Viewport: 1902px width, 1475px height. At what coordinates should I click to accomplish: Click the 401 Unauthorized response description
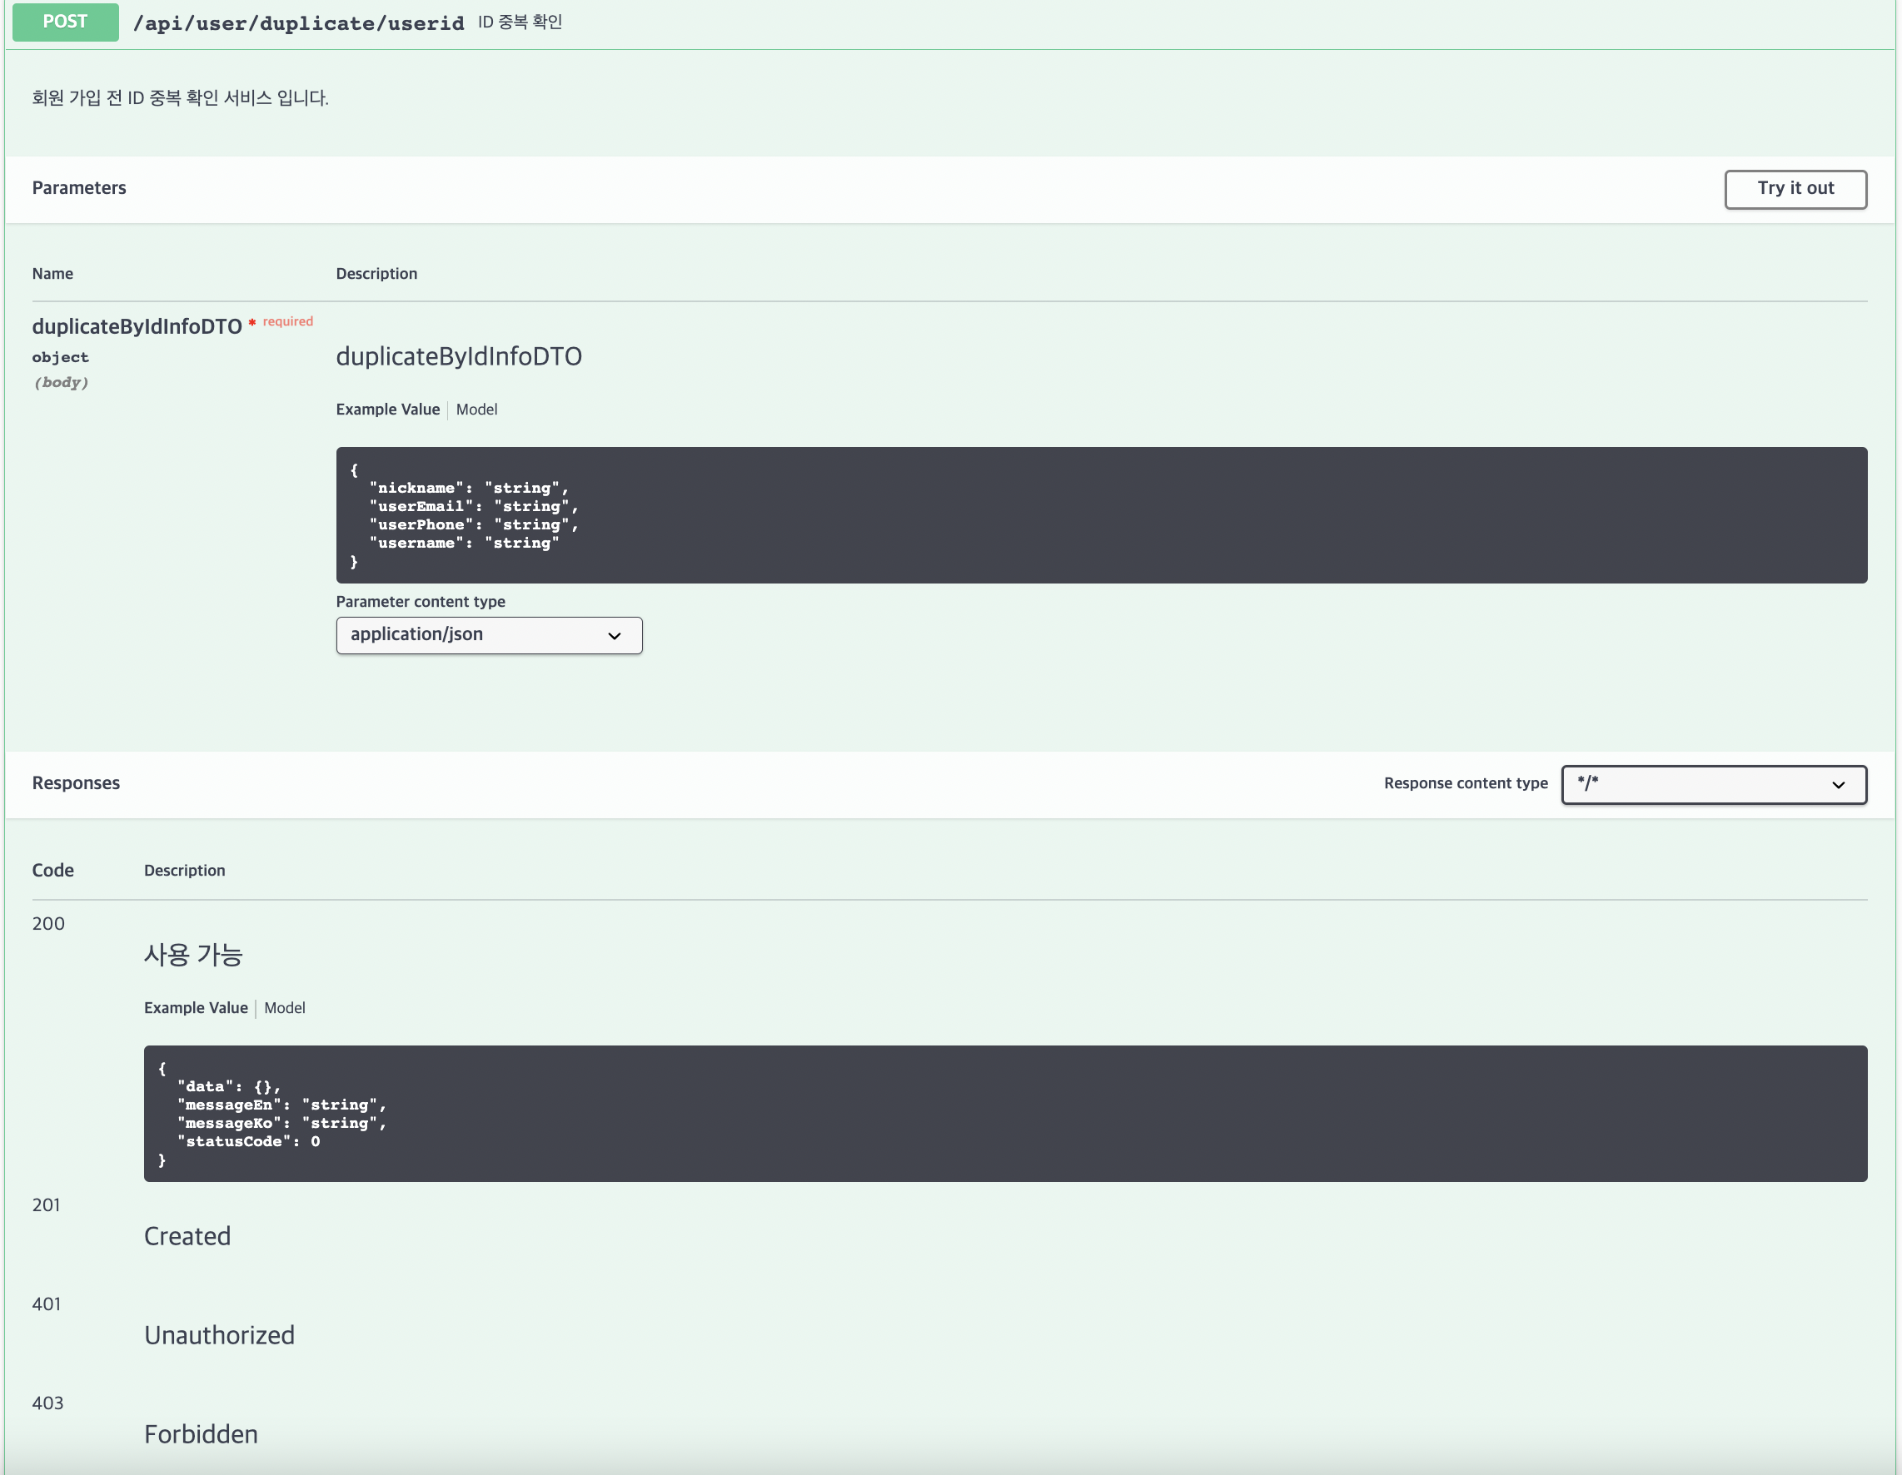pos(220,1335)
